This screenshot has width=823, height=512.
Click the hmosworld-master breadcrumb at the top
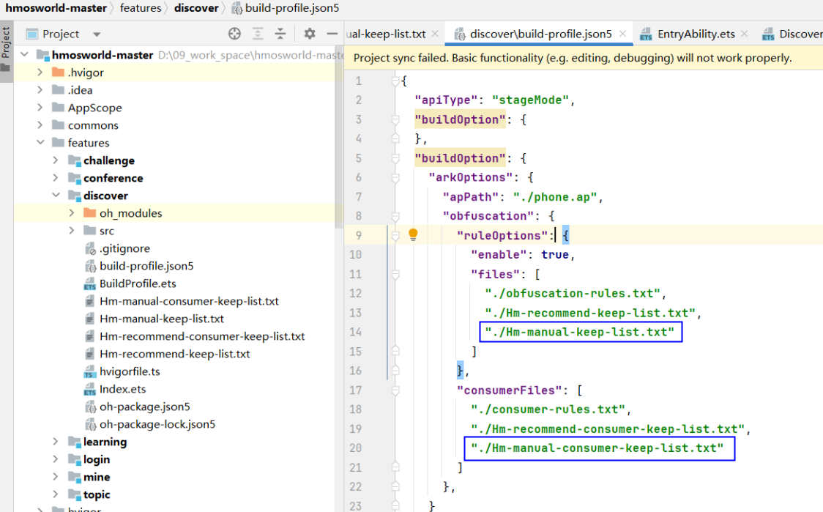[56, 8]
